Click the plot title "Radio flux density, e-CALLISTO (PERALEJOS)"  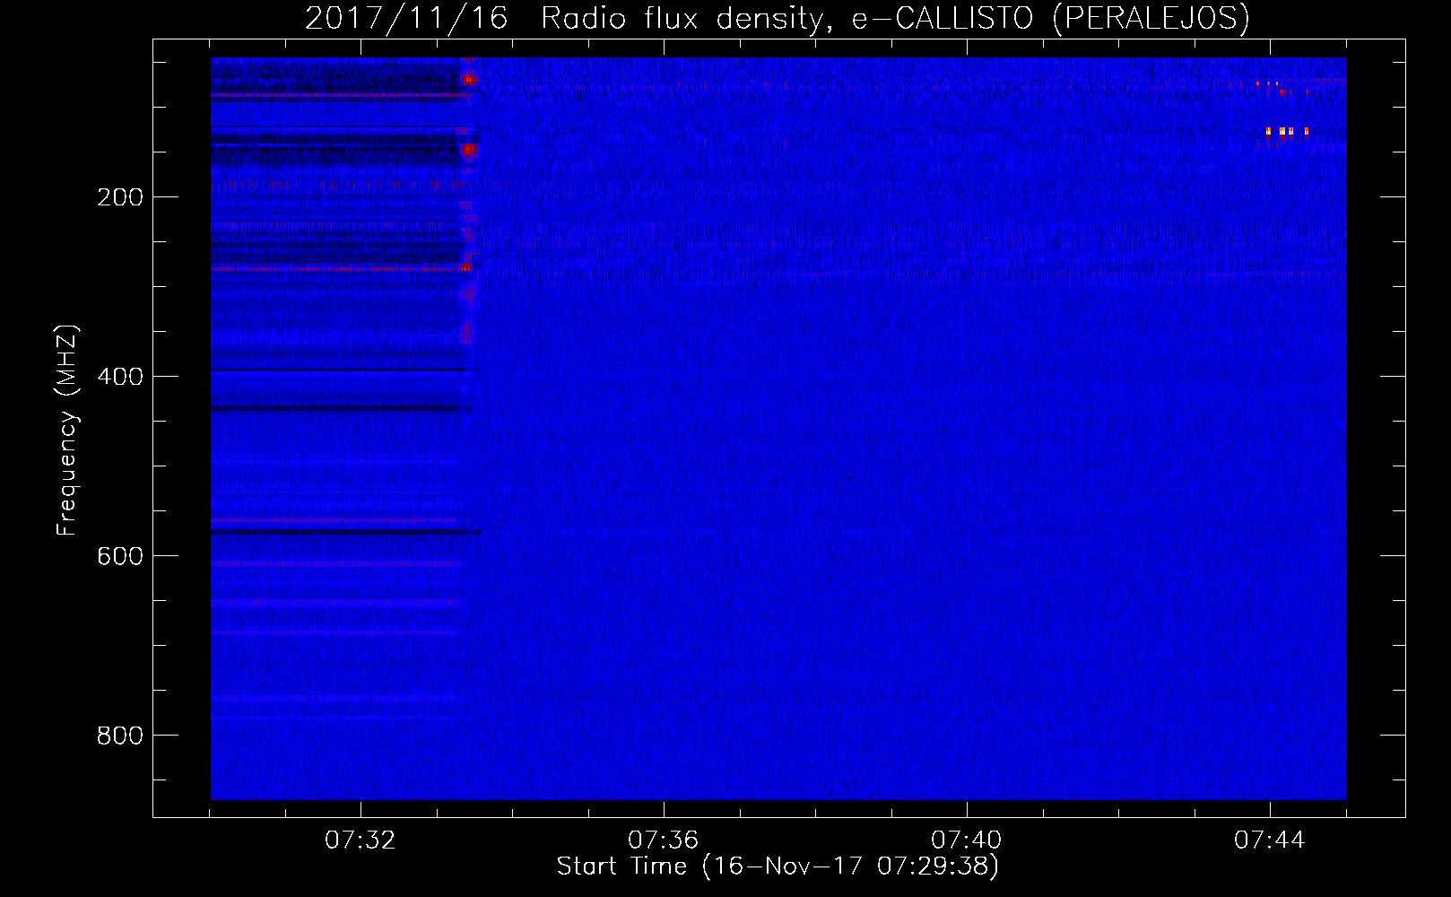(x=895, y=19)
